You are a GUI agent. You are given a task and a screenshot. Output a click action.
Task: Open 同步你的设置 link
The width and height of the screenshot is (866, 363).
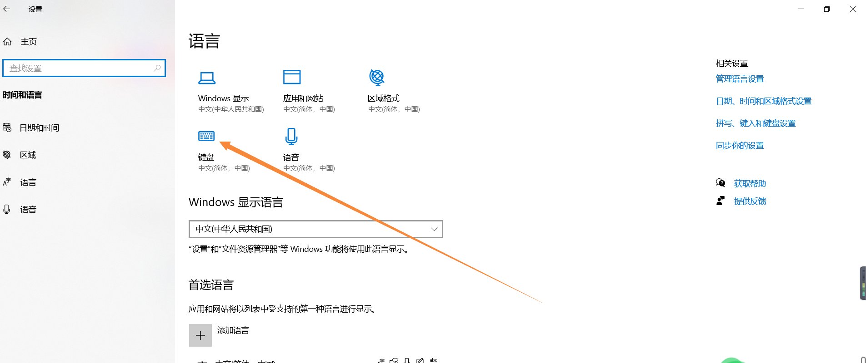tap(740, 146)
